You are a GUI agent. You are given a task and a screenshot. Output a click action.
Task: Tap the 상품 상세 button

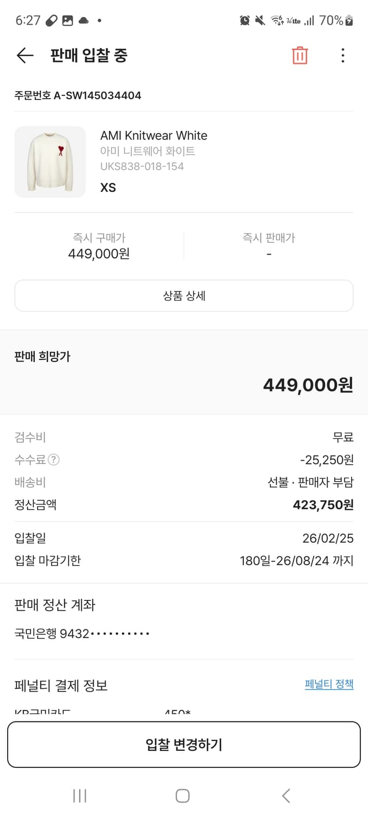[184, 295]
